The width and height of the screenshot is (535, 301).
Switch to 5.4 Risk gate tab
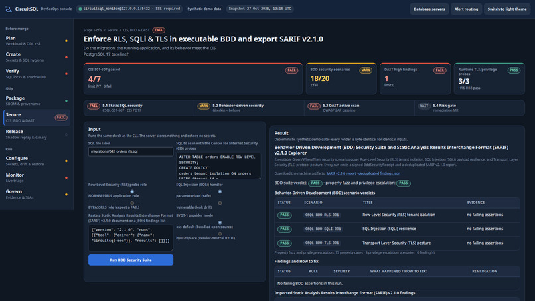469,108
